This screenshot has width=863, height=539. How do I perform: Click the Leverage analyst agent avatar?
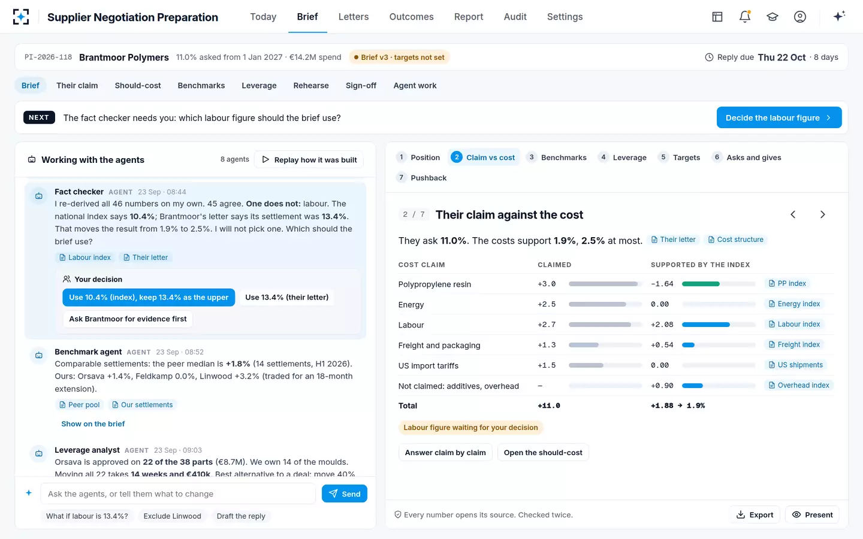[x=39, y=453]
